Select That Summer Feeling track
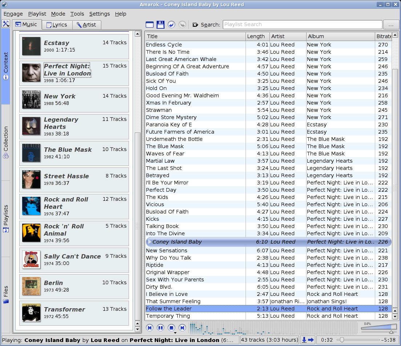This screenshot has height=346, width=401. coord(268,302)
